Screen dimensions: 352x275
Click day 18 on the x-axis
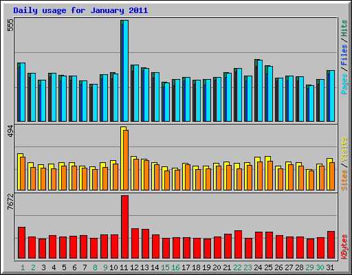(x=196, y=267)
